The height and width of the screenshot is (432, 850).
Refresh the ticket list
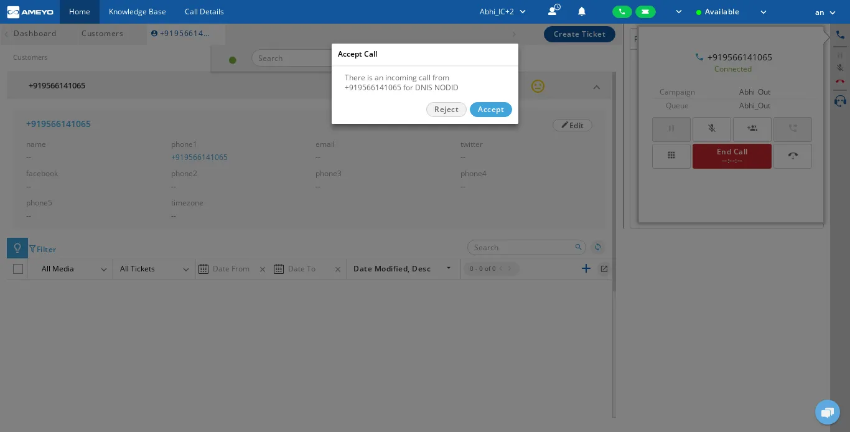tap(597, 247)
